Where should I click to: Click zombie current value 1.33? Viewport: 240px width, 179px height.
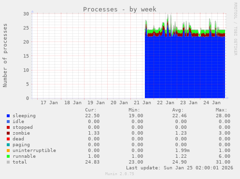click(x=94, y=133)
